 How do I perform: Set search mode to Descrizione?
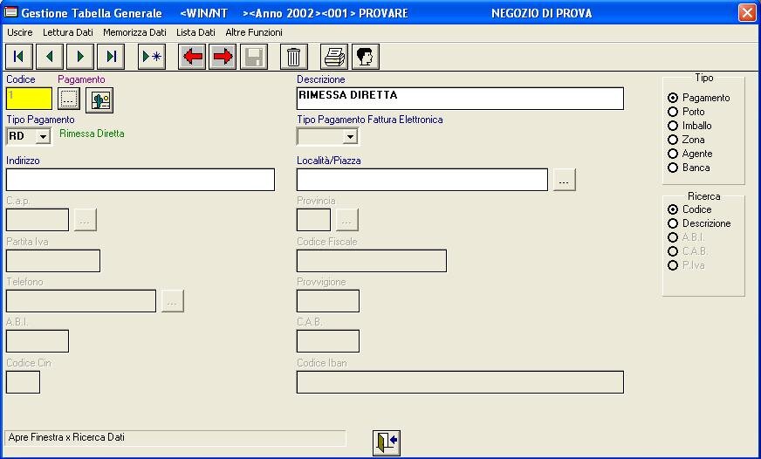click(673, 223)
